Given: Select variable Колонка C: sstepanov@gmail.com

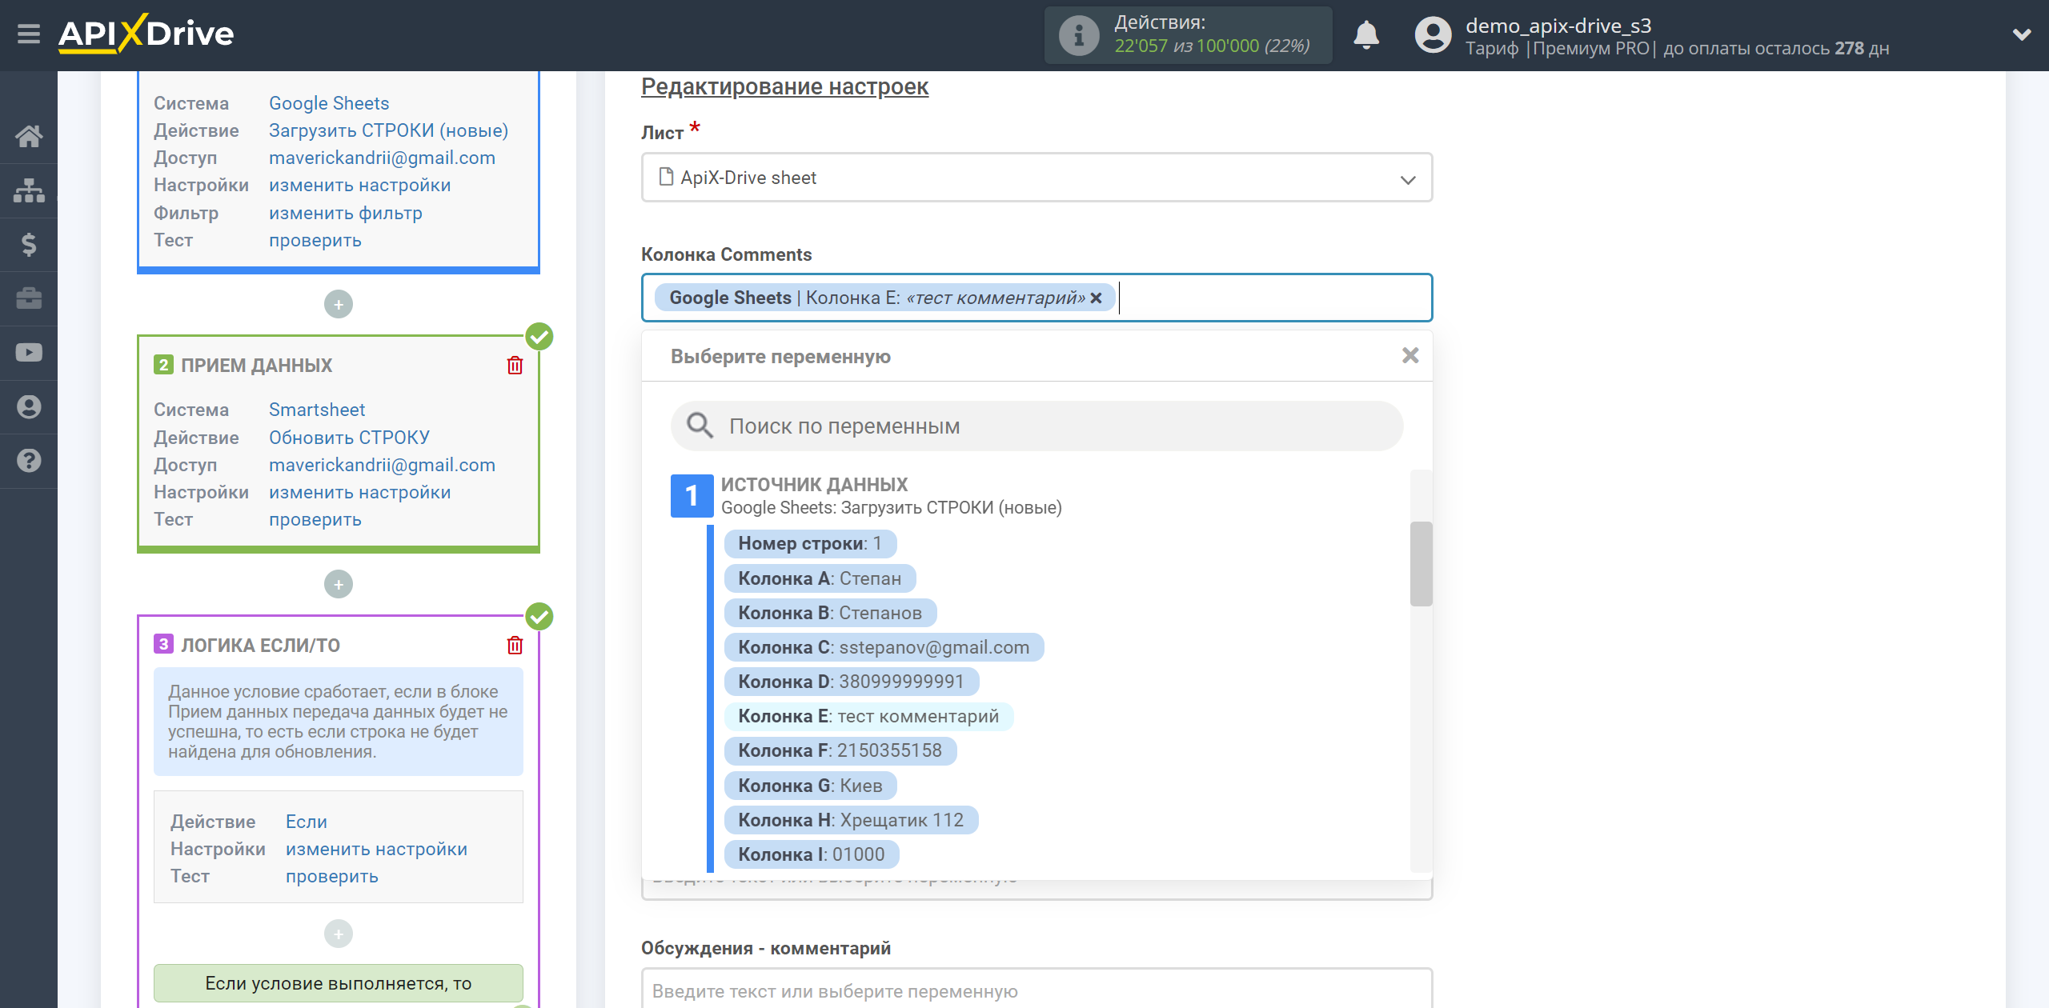Looking at the screenshot, I should (x=884, y=647).
